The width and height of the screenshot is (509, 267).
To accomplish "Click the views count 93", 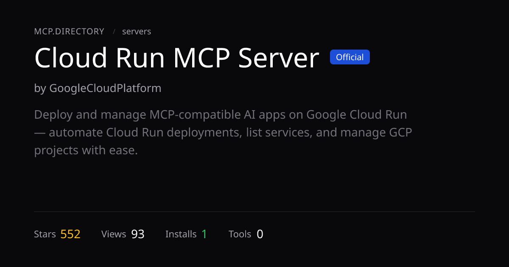I will [x=138, y=234].
